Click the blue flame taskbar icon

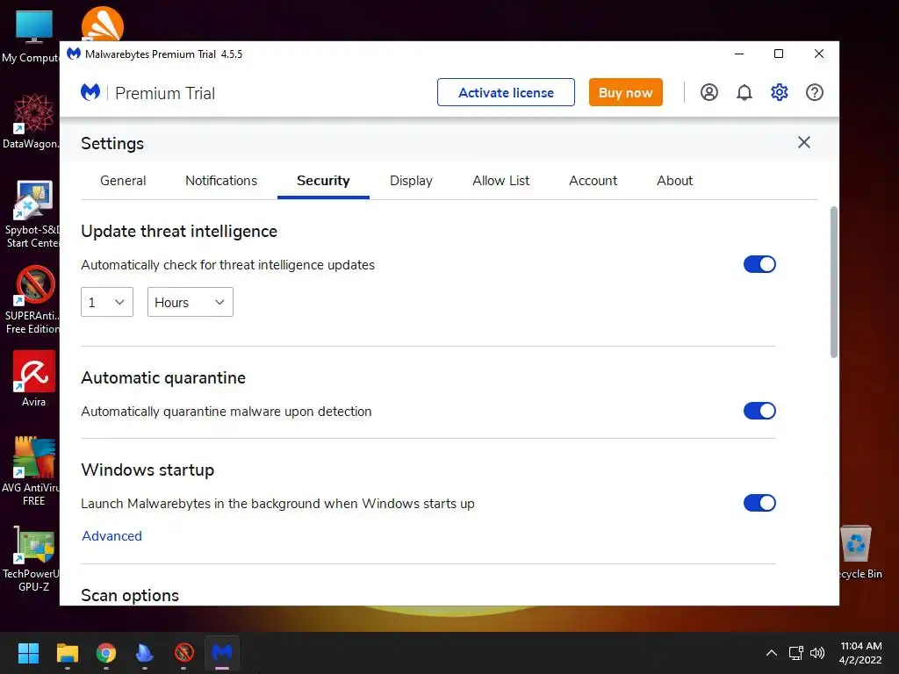coord(145,653)
